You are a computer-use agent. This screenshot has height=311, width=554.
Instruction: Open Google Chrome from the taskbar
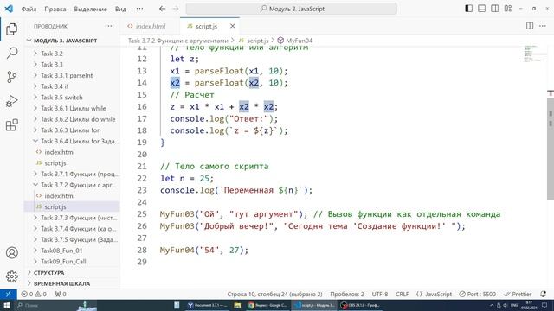point(267,305)
